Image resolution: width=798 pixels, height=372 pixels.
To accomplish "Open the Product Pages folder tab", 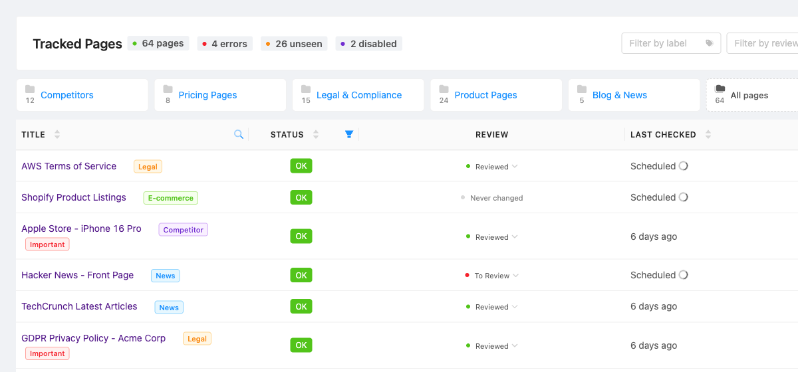I will coord(496,95).
